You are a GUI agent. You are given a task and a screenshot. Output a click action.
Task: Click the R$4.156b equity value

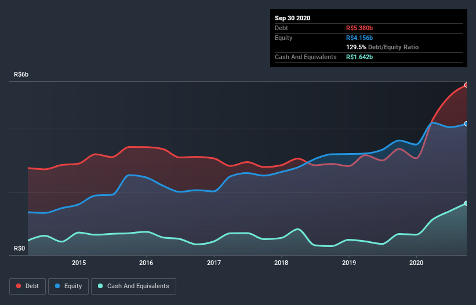pos(359,38)
